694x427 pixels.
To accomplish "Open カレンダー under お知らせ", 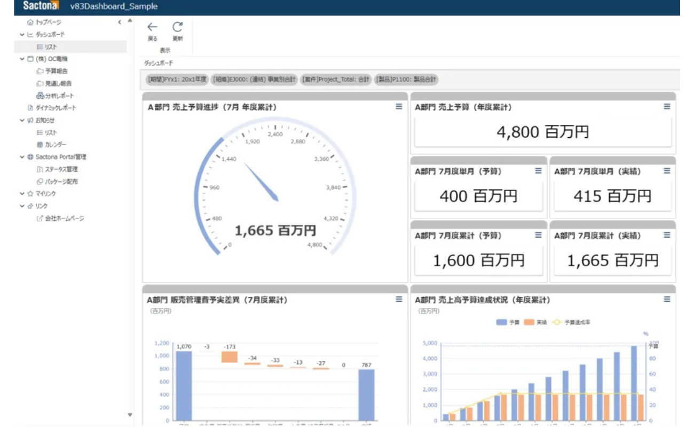I will click(56, 145).
